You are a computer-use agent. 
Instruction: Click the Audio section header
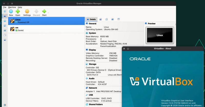(x=91, y=79)
